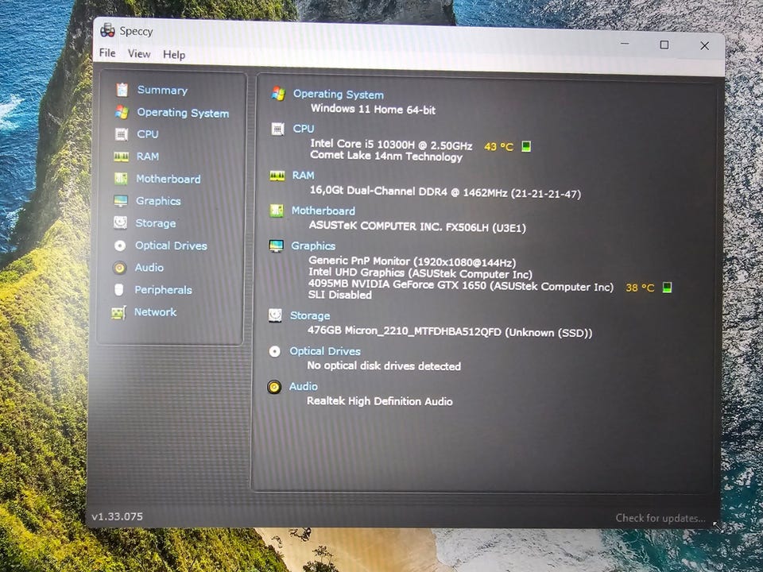The height and width of the screenshot is (572, 763).
Task: Click Operating System heading in summary panel
Action: click(339, 95)
